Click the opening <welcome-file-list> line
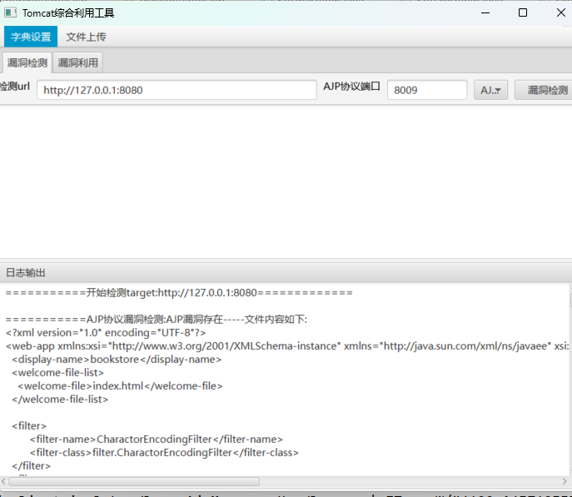This screenshot has width=572, height=497. click(58, 373)
